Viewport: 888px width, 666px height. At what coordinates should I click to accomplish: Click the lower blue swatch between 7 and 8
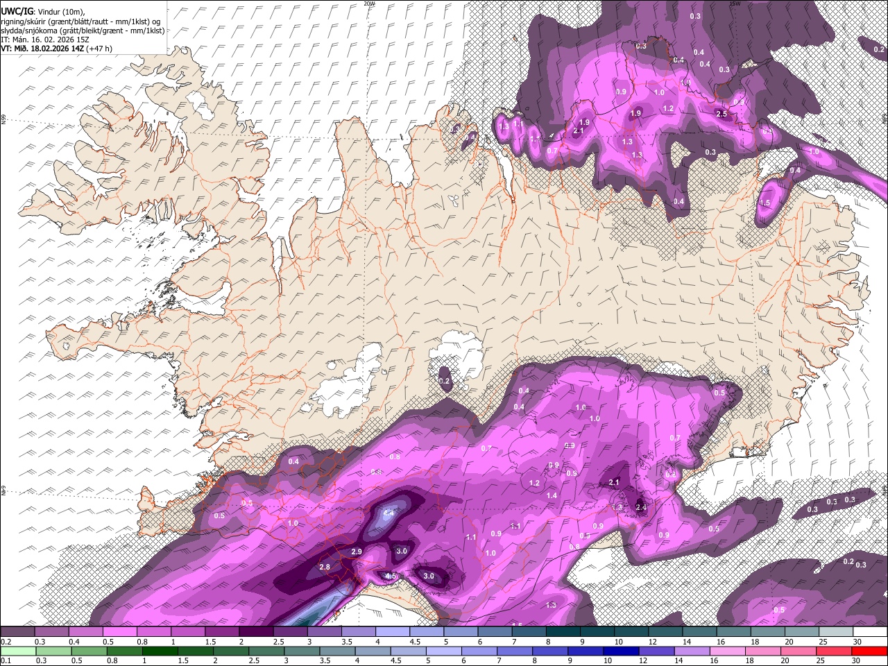[515, 651]
